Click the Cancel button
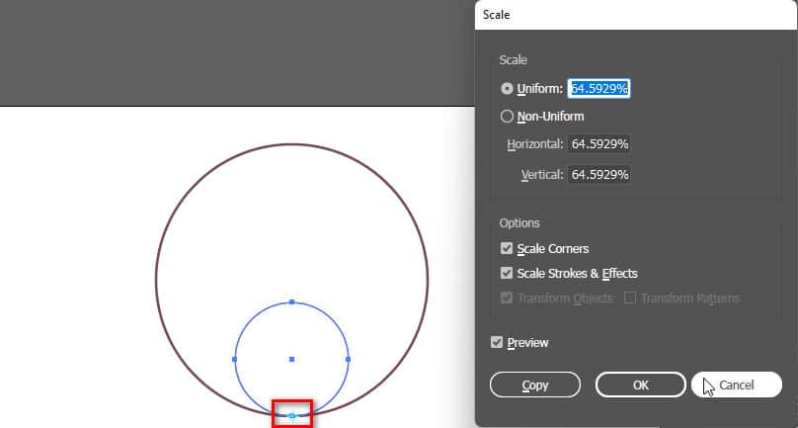The image size is (798, 428). [x=737, y=385]
